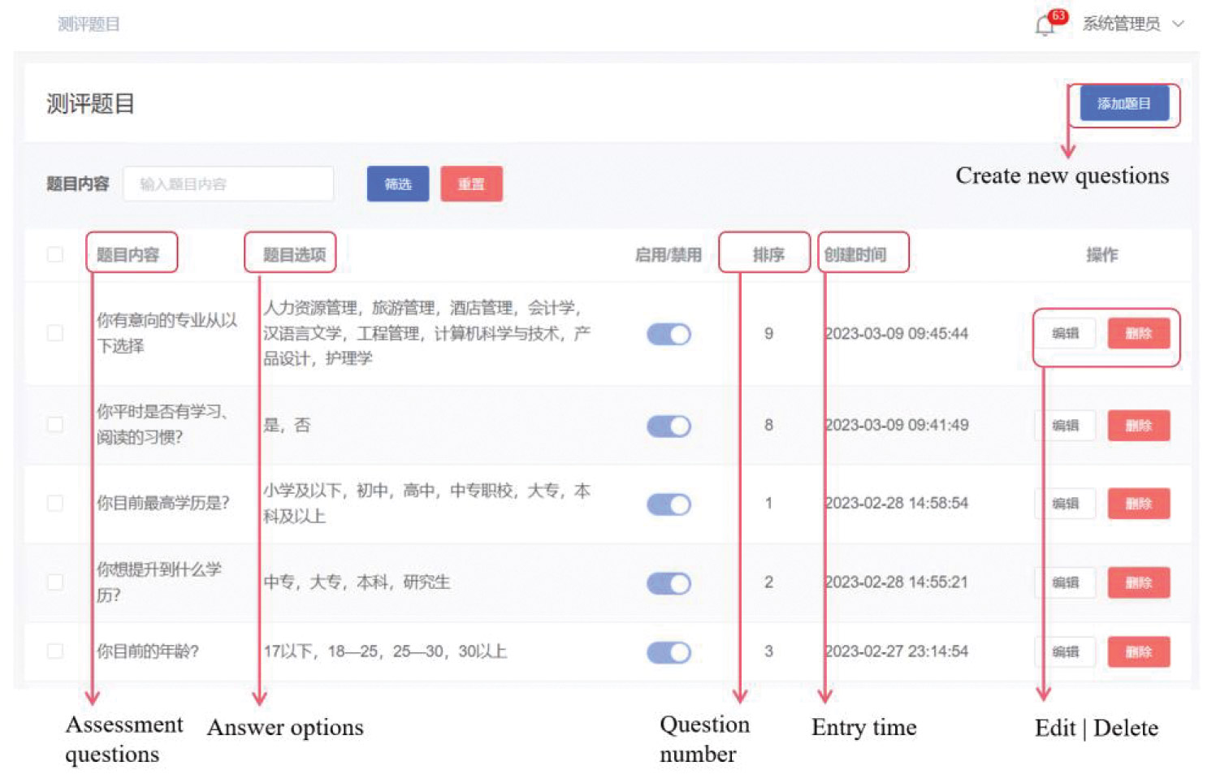Screen dimensions: 1216x779
Task: Click the 题目内容 column header
Action: point(128,255)
